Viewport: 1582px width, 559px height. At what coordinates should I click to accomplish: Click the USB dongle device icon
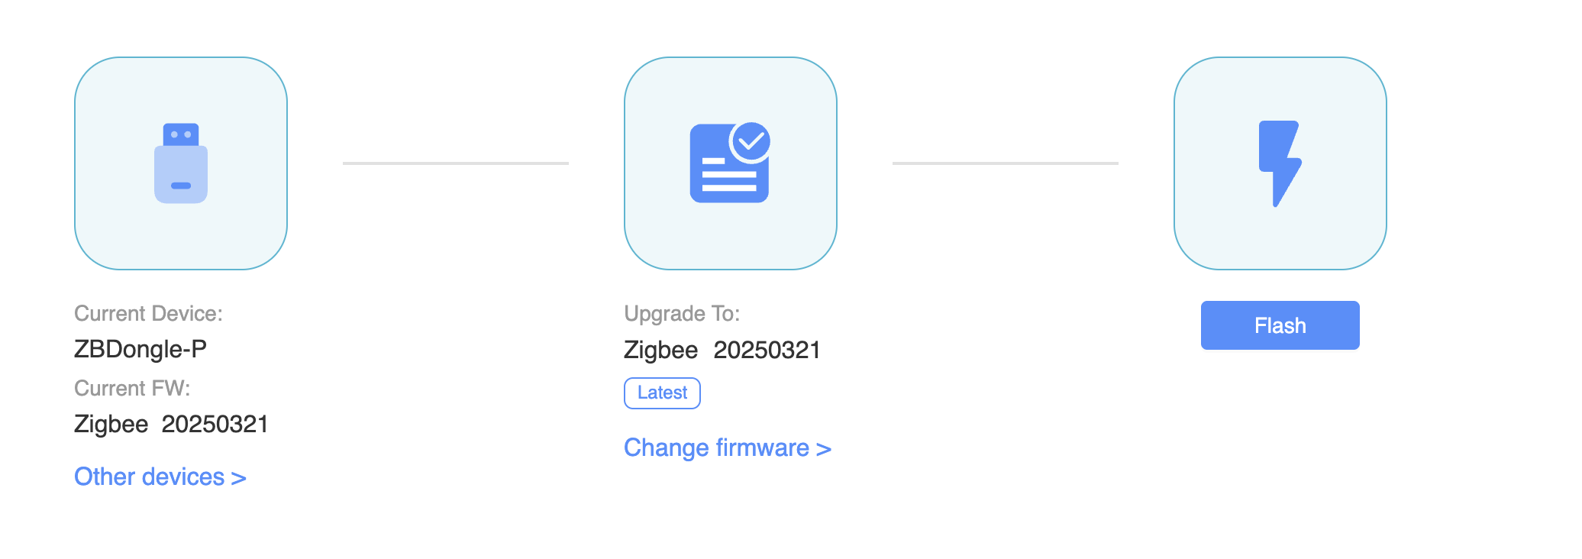point(181,163)
